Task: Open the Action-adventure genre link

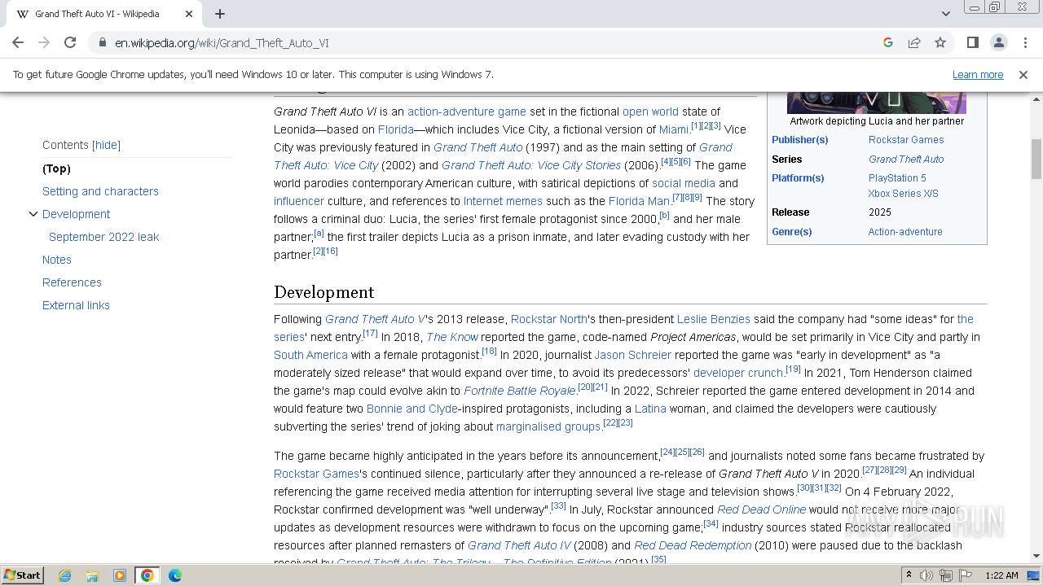Action: click(x=905, y=232)
